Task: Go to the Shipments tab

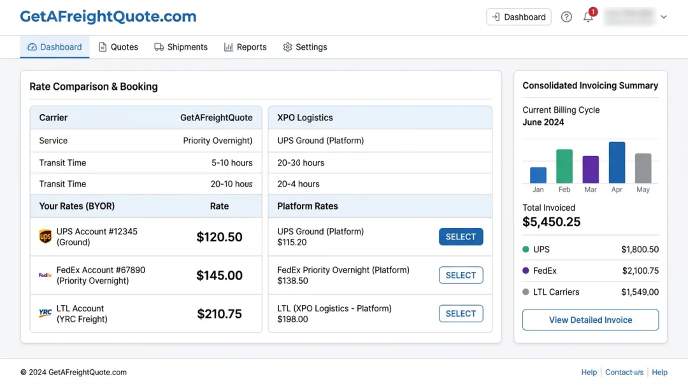Action: [181, 47]
